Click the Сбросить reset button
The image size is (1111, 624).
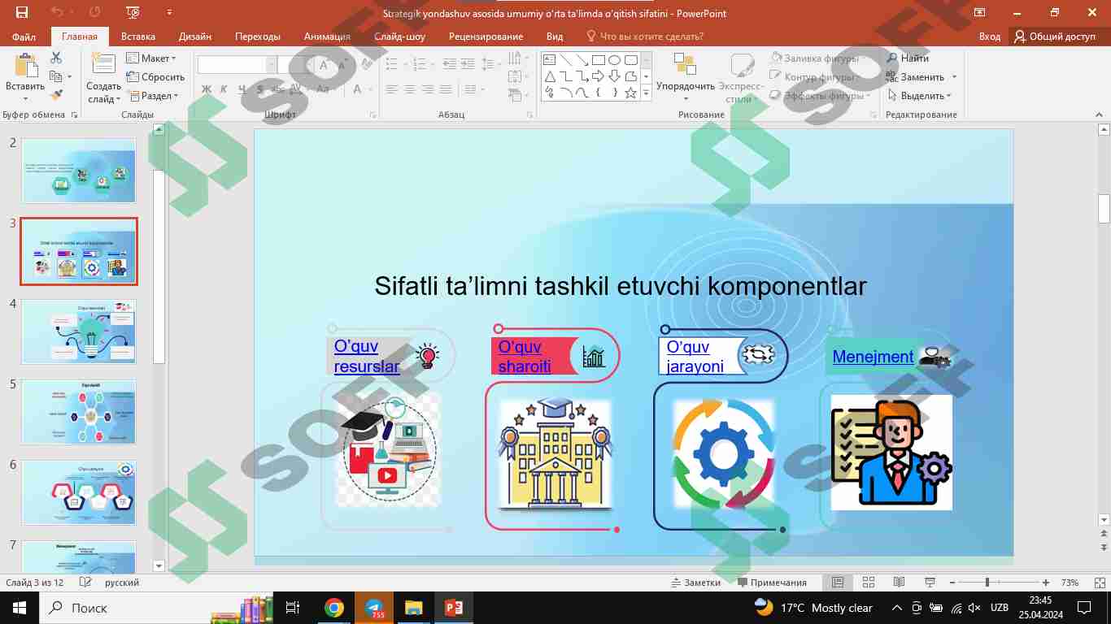point(155,77)
